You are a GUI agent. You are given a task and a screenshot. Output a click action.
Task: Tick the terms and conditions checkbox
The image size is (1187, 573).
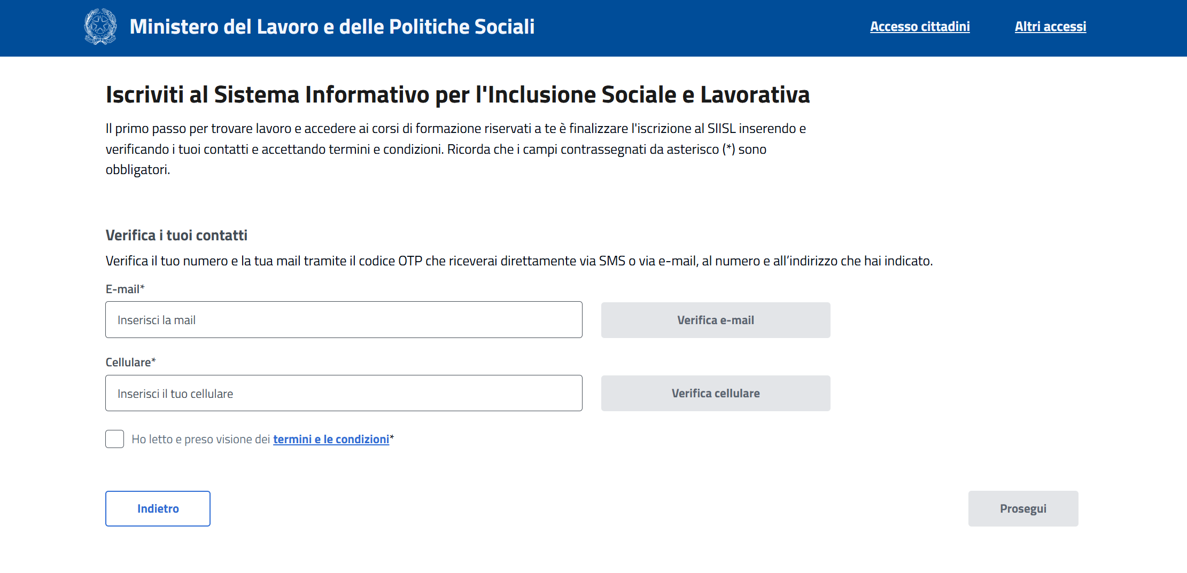tap(114, 439)
